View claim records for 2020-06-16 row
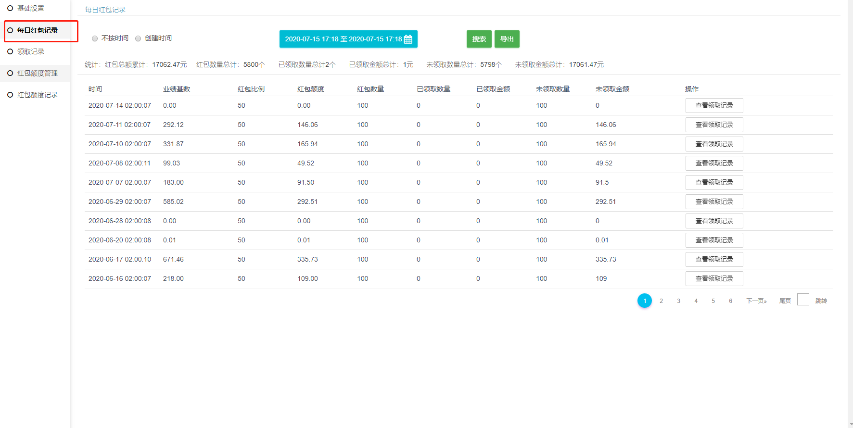 pos(714,278)
